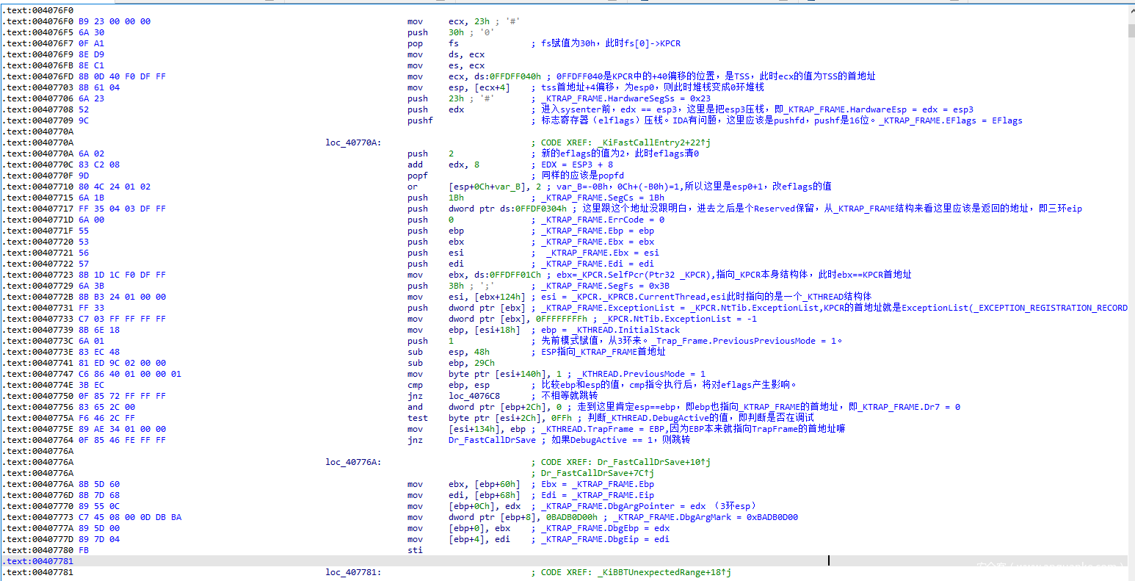This screenshot has height=581, width=1135.
Task: Click the scrollbar up arrow
Action: click(x=1131, y=10)
